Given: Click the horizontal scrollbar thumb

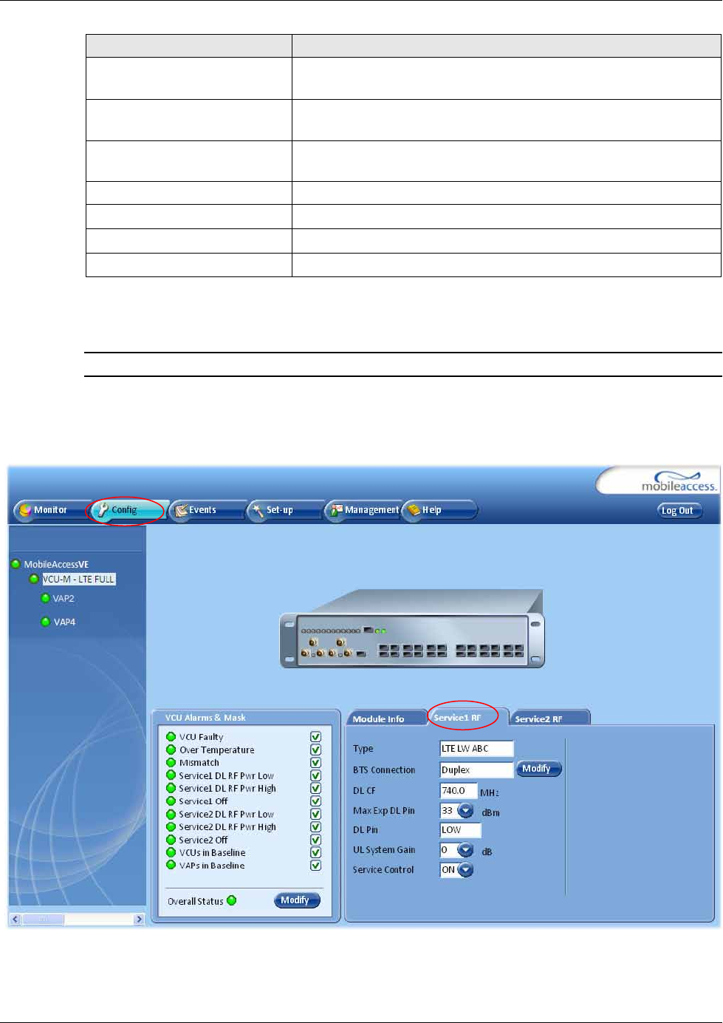Looking at the screenshot, I should tap(43, 920).
